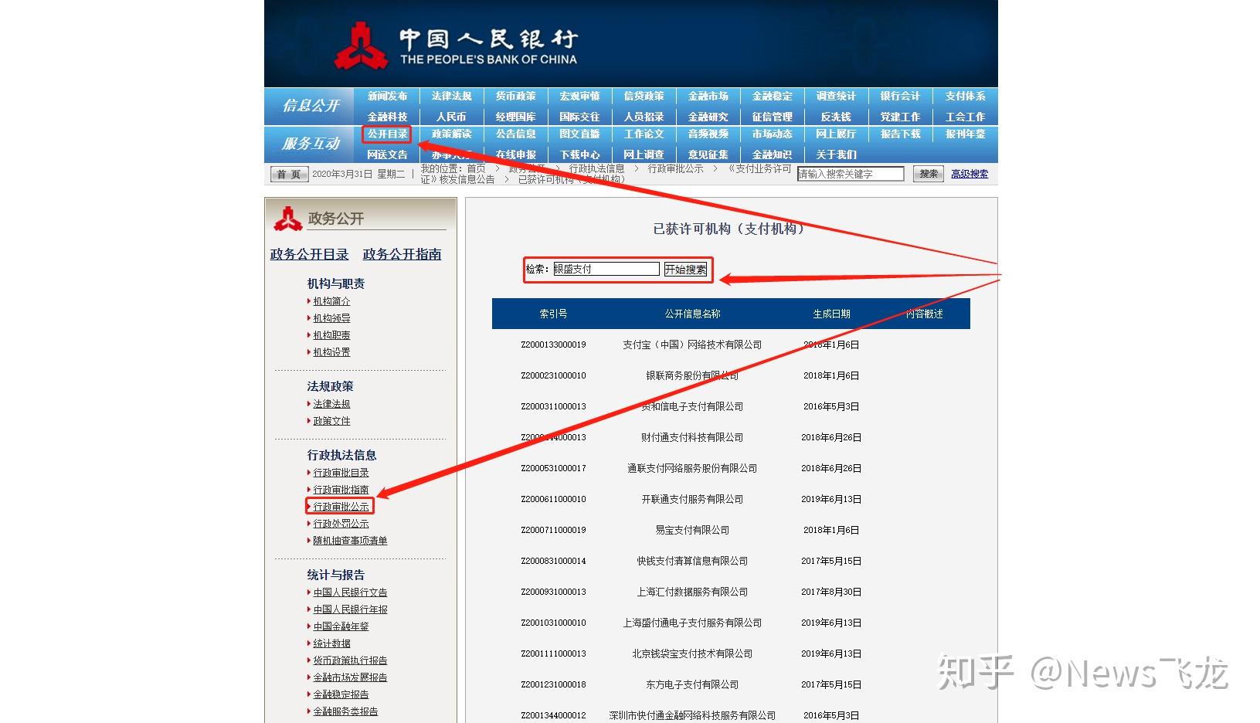This screenshot has height=723, width=1260.
Task: Open the 公开目录 menu item
Action: point(387,134)
